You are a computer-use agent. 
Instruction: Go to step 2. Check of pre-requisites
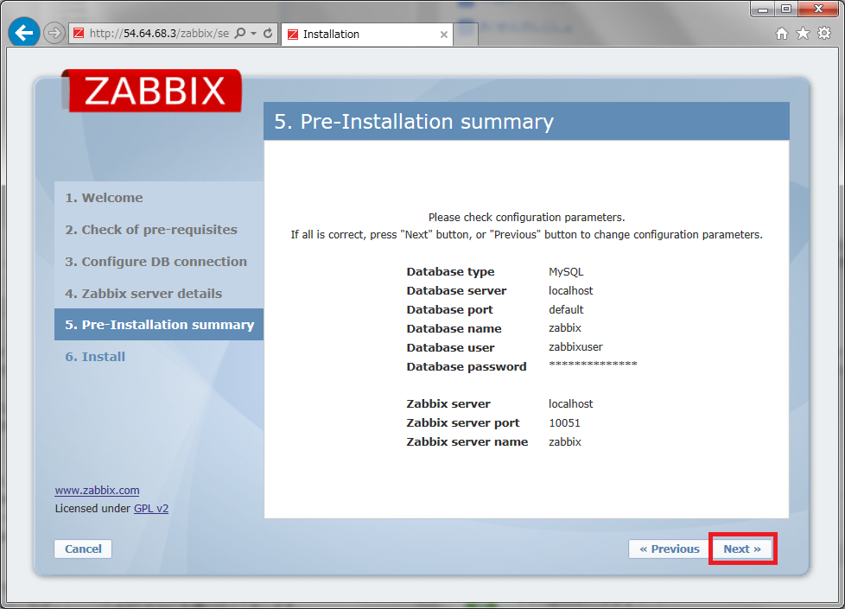pyautogui.click(x=151, y=230)
